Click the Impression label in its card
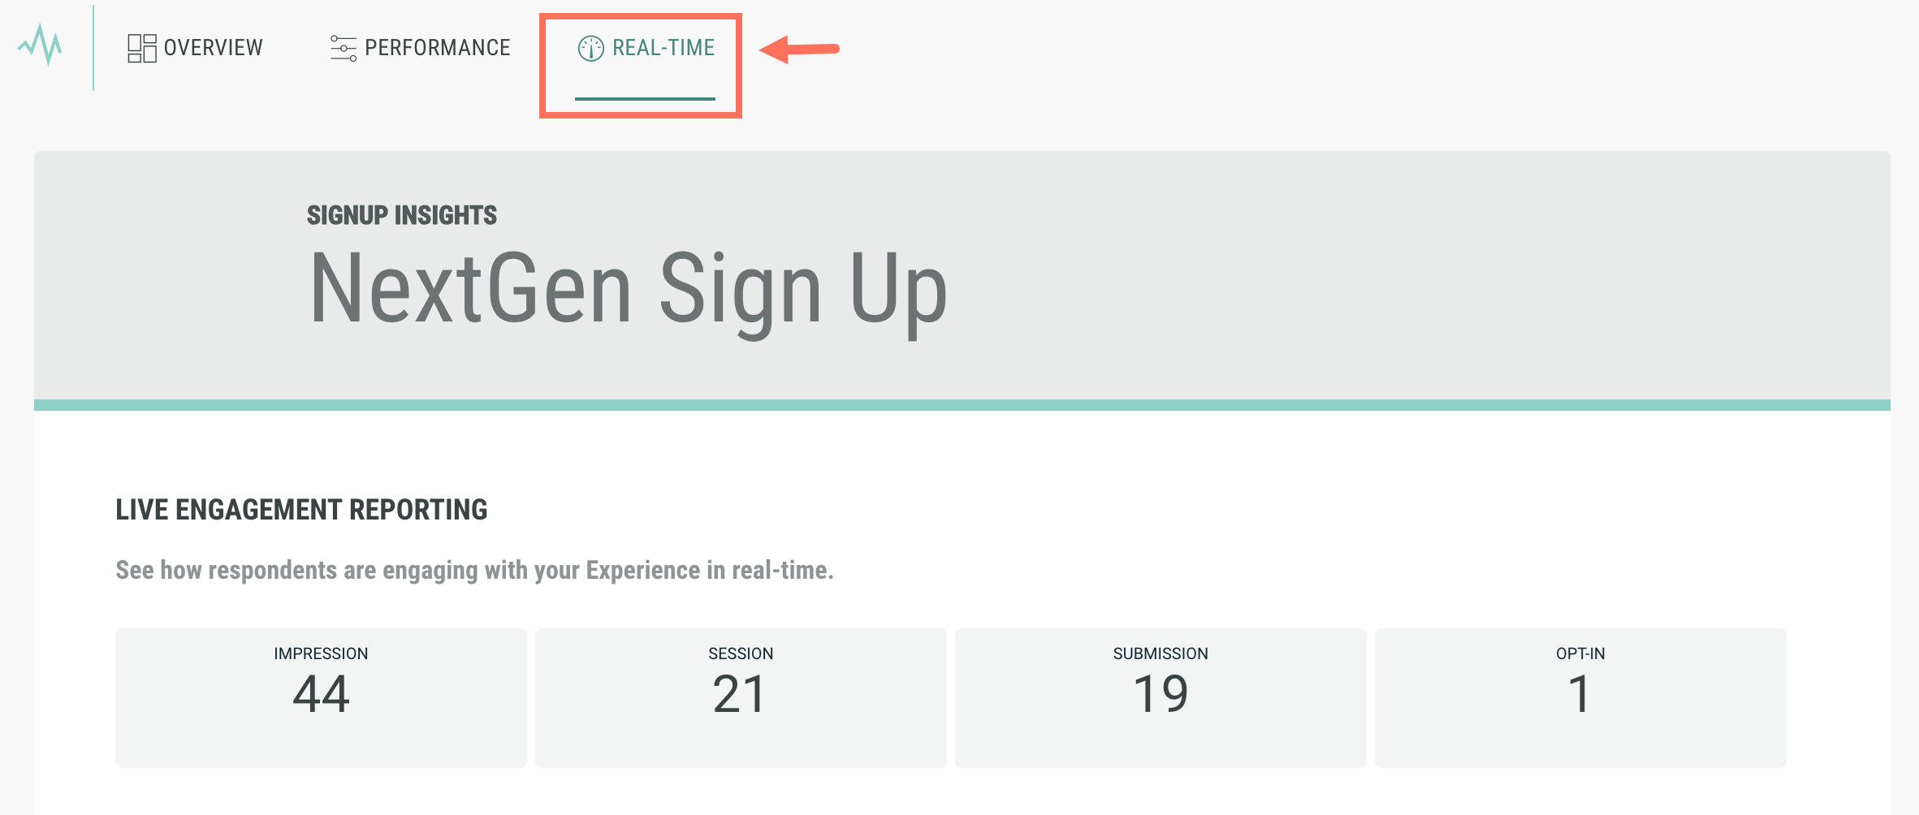This screenshot has height=815, width=1919. point(321,653)
